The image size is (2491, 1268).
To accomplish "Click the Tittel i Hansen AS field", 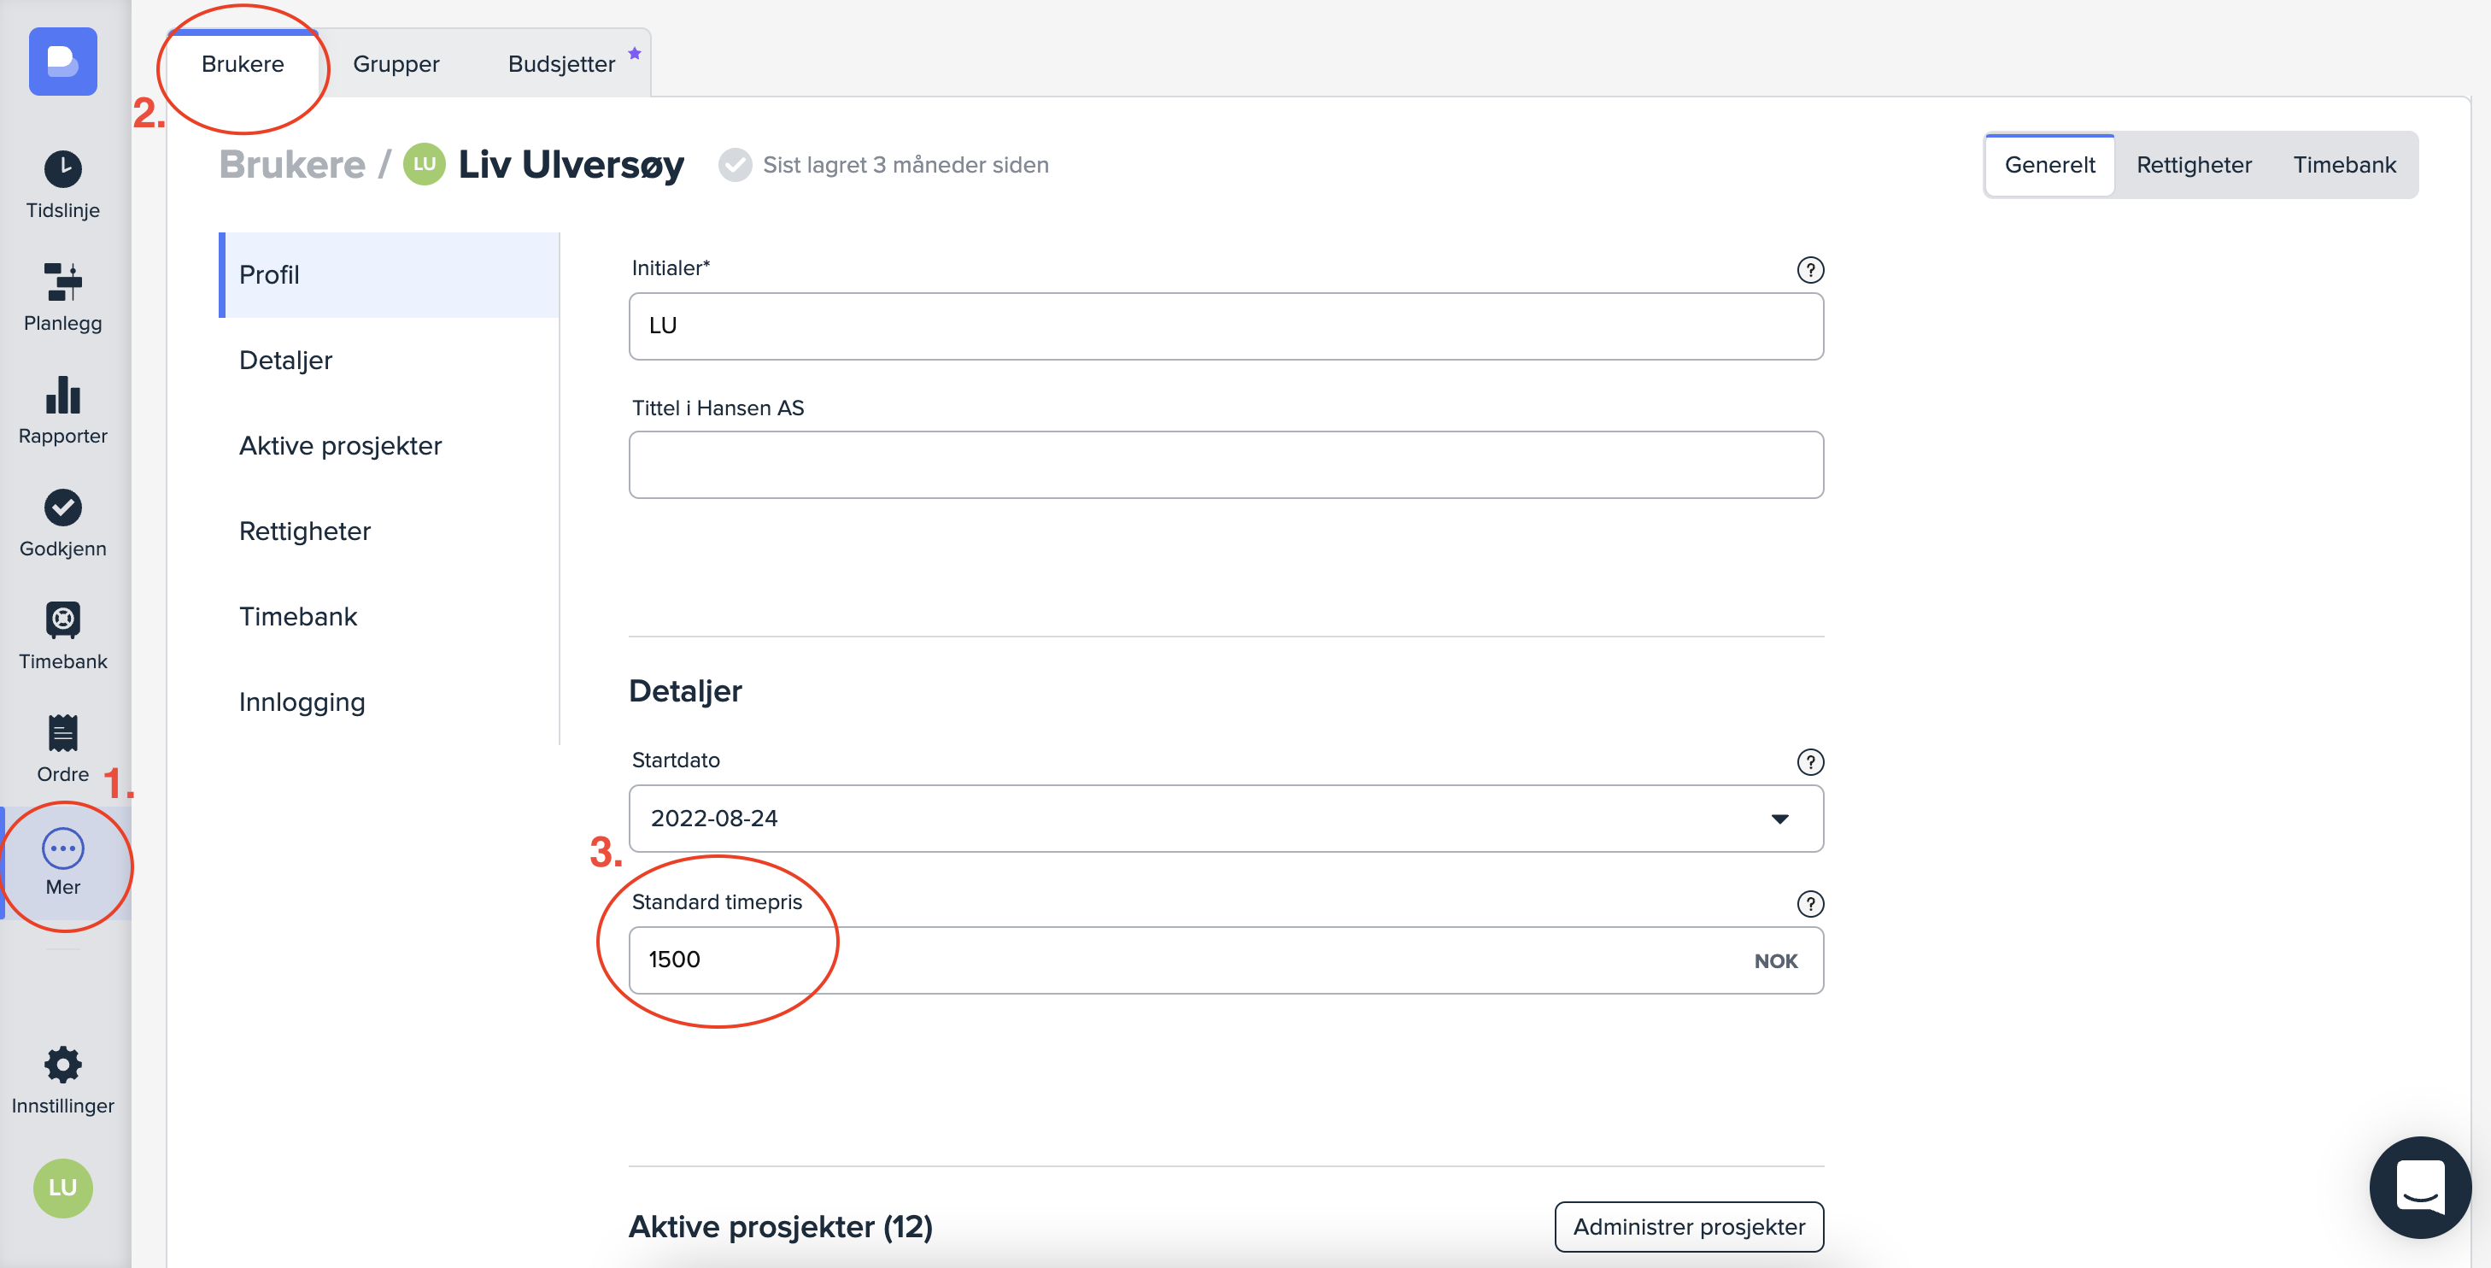I will click(1225, 465).
